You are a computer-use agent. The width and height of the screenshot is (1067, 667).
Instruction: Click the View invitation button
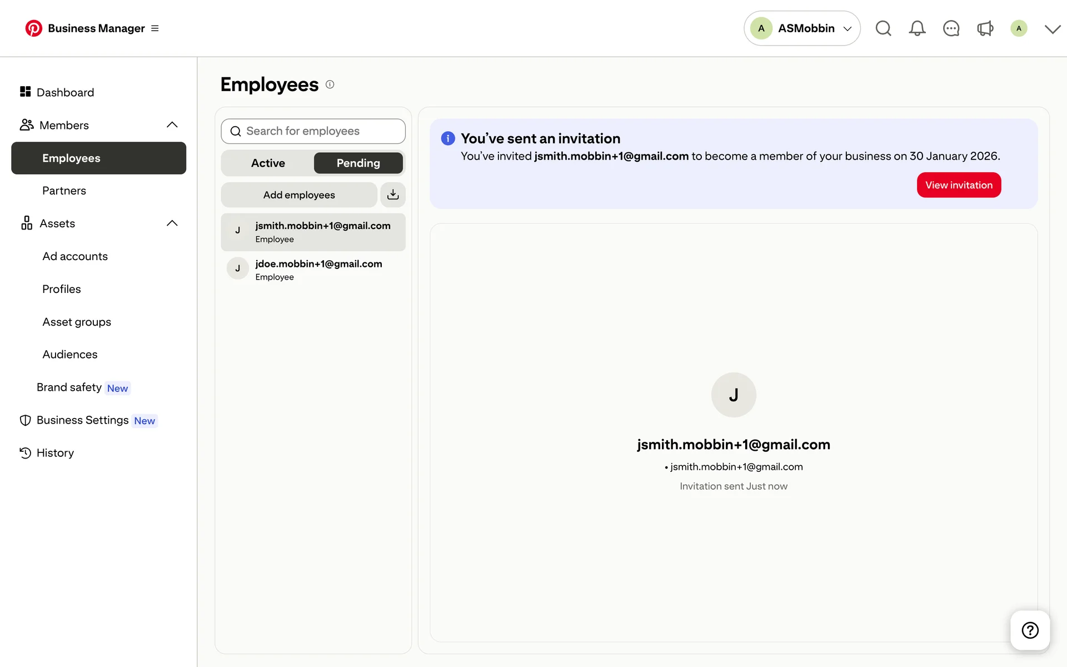tap(959, 185)
